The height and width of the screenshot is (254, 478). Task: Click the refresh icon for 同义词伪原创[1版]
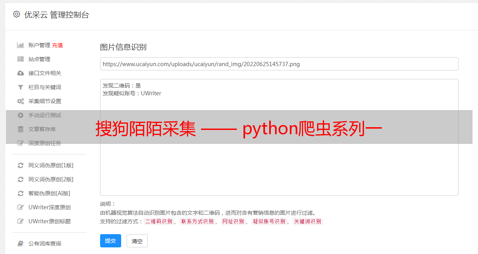[x=21, y=165]
